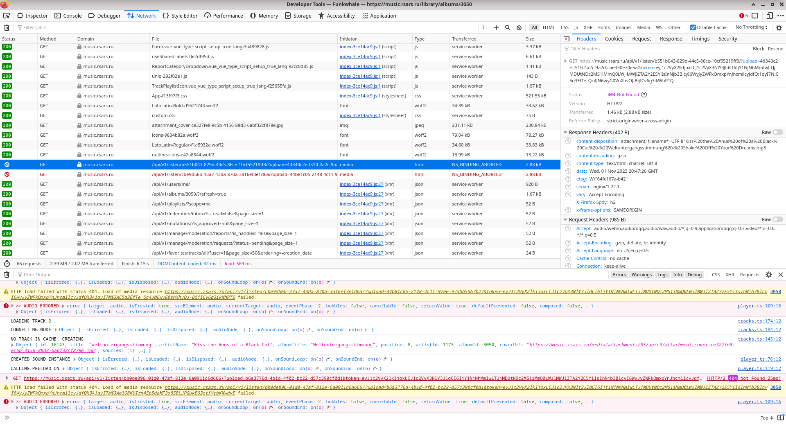
Task: Open the No Throttling dropdown
Action: 752,27
